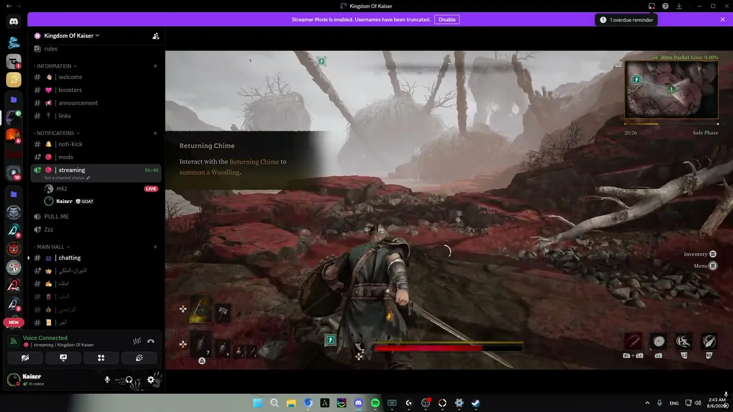Start an Activity from voice panel
Screen dimensions: 733x412
[101, 358]
